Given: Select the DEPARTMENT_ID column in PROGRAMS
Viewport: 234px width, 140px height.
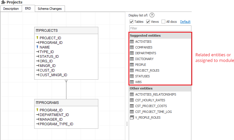Looking at the screenshot, I should [54, 115].
